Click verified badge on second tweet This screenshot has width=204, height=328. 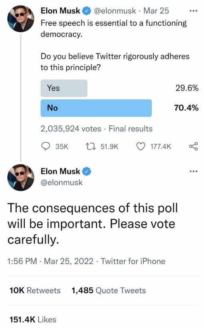tap(86, 171)
